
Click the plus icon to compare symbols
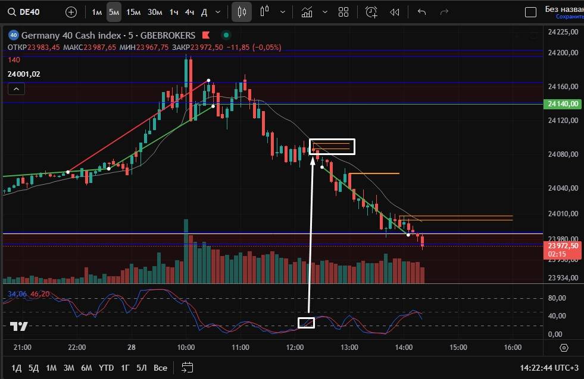[71, 12]
